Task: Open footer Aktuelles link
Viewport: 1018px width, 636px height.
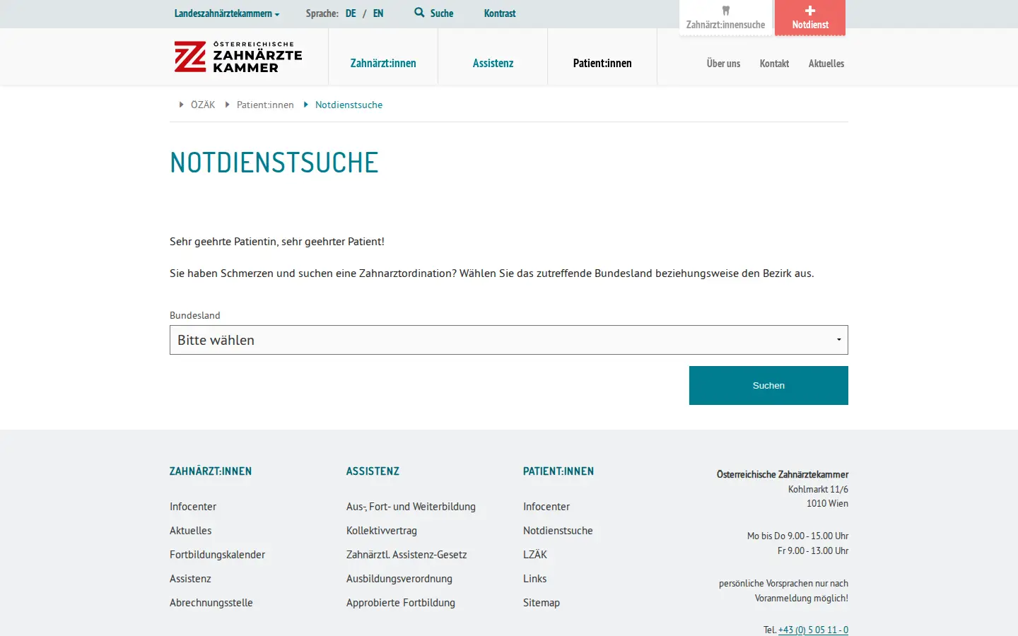Action: [190, 531]
